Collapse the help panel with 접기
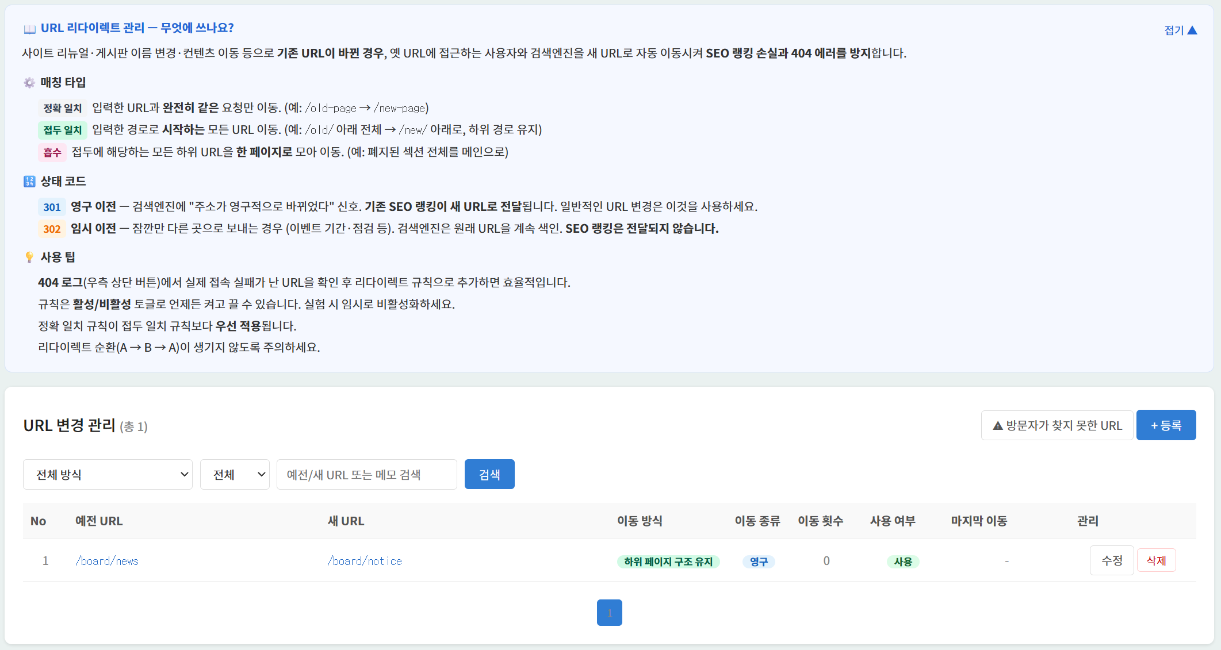 click(x=1180, y=30)
